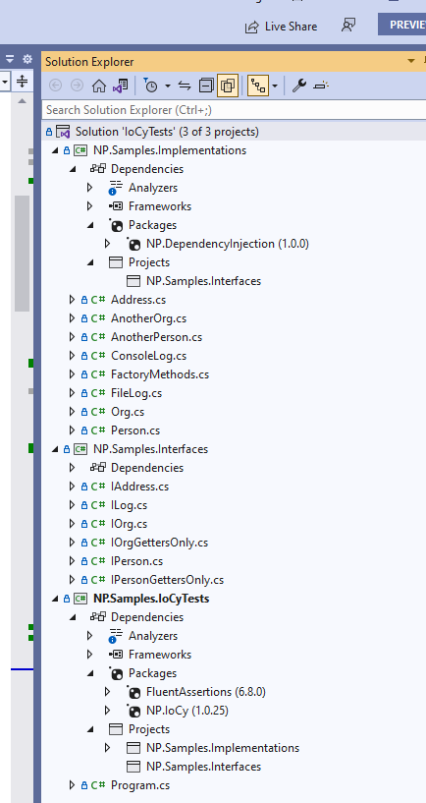Expand the Org.cs file node

click(x=72, y=412)
